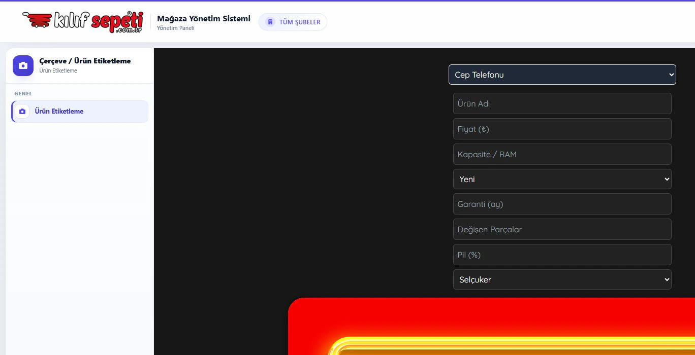This screenshot has width=695, height=355.
Task: Click the Çerçeve / Ürün Etiketleme heading
Action: [x=85, y=61]
